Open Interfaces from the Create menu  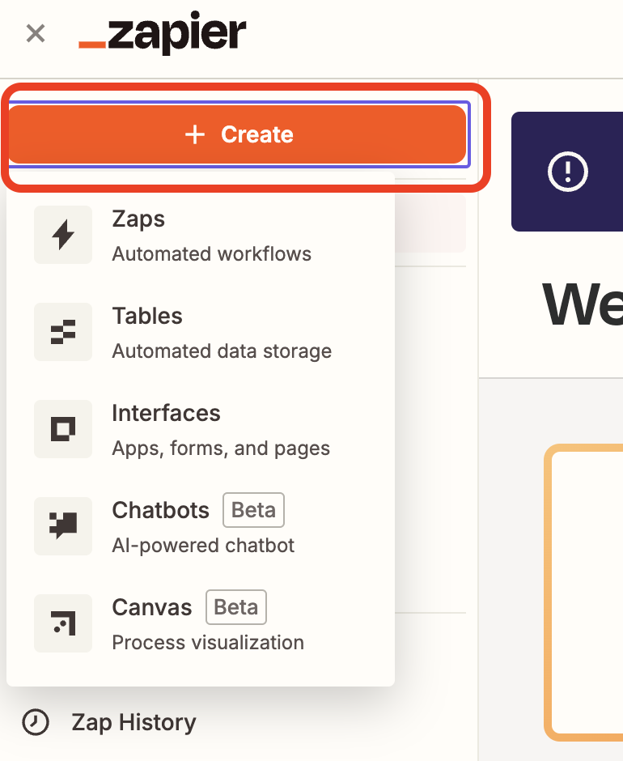pos(166,414)
